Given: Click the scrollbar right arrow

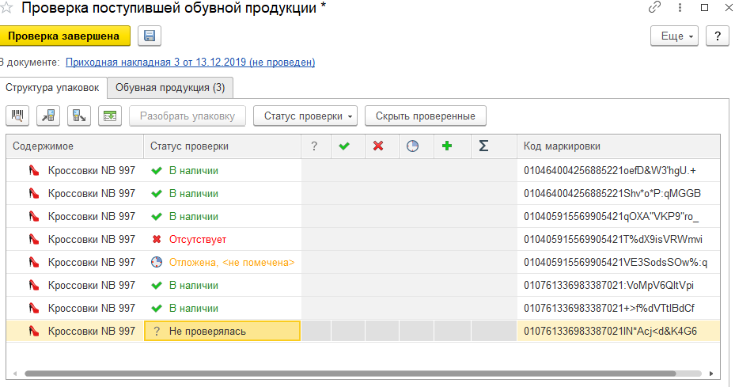Looking at the screenshot, I should tap(711, 374).
